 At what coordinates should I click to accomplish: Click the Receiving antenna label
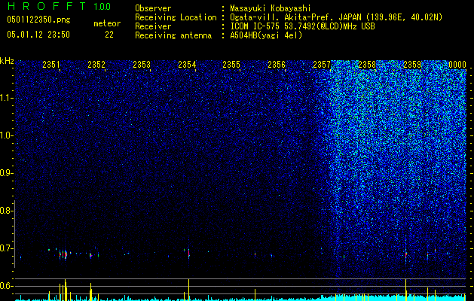pos(173,35)
